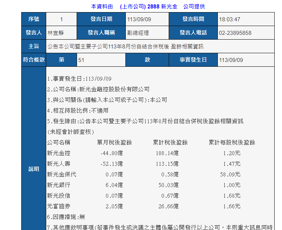Screen dimensions: 282x230
Task: Click the company name 新光銀行
Action: click(58, 185)
